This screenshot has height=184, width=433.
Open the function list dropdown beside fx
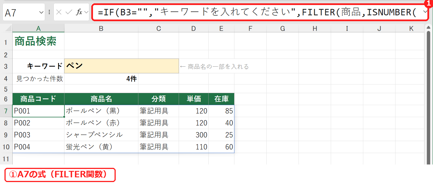(x=86, y=12)
